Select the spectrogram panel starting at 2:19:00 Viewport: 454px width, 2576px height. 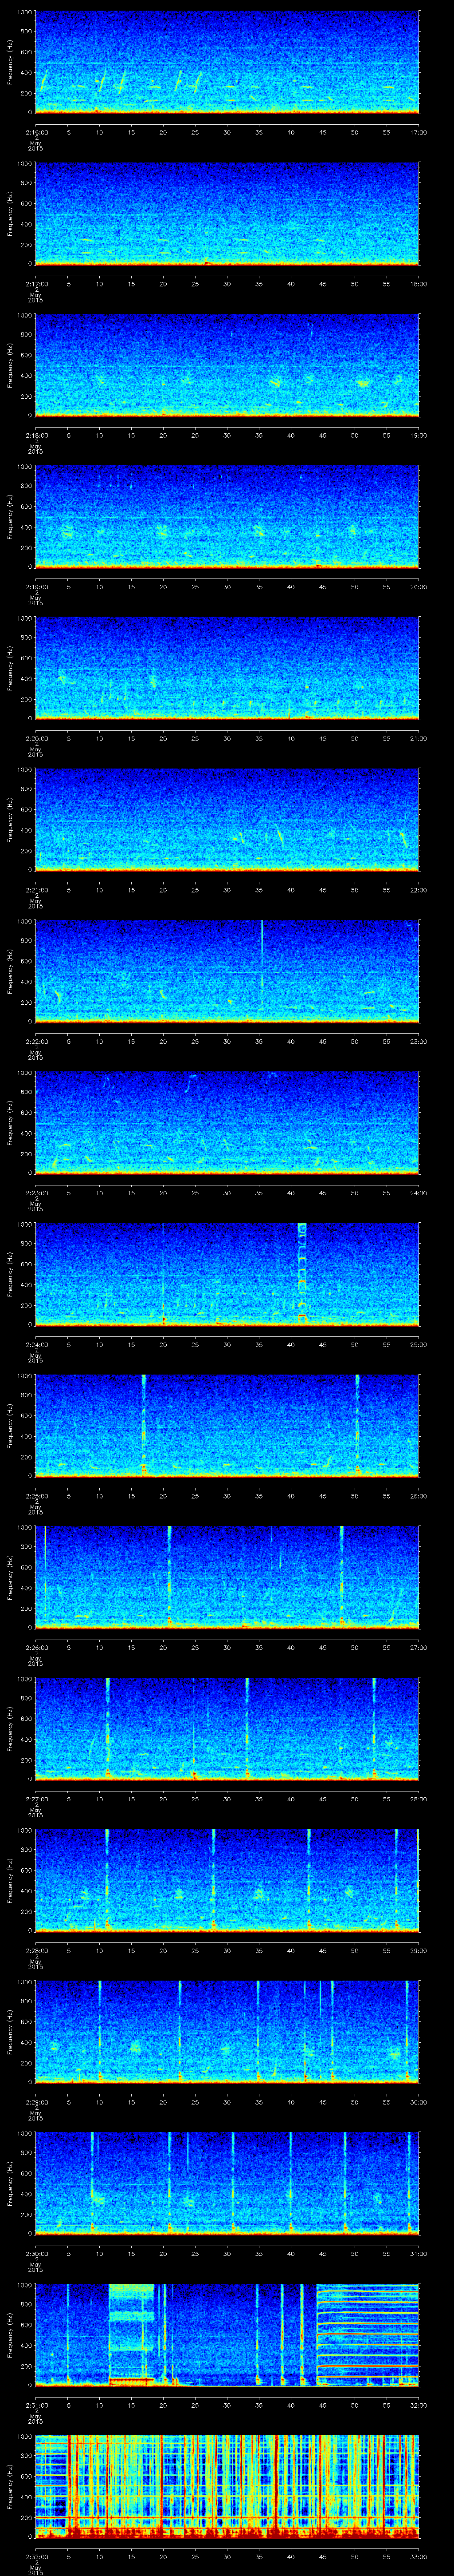point(227,517)
